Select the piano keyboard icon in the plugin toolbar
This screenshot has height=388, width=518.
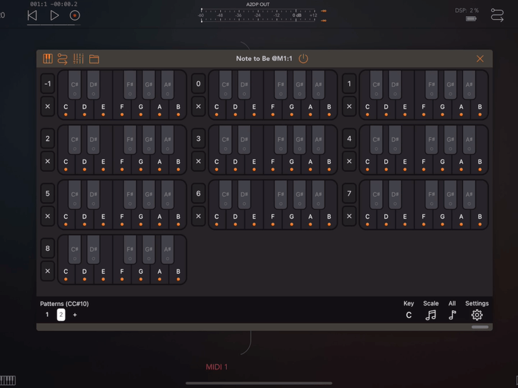click(48, 58)
